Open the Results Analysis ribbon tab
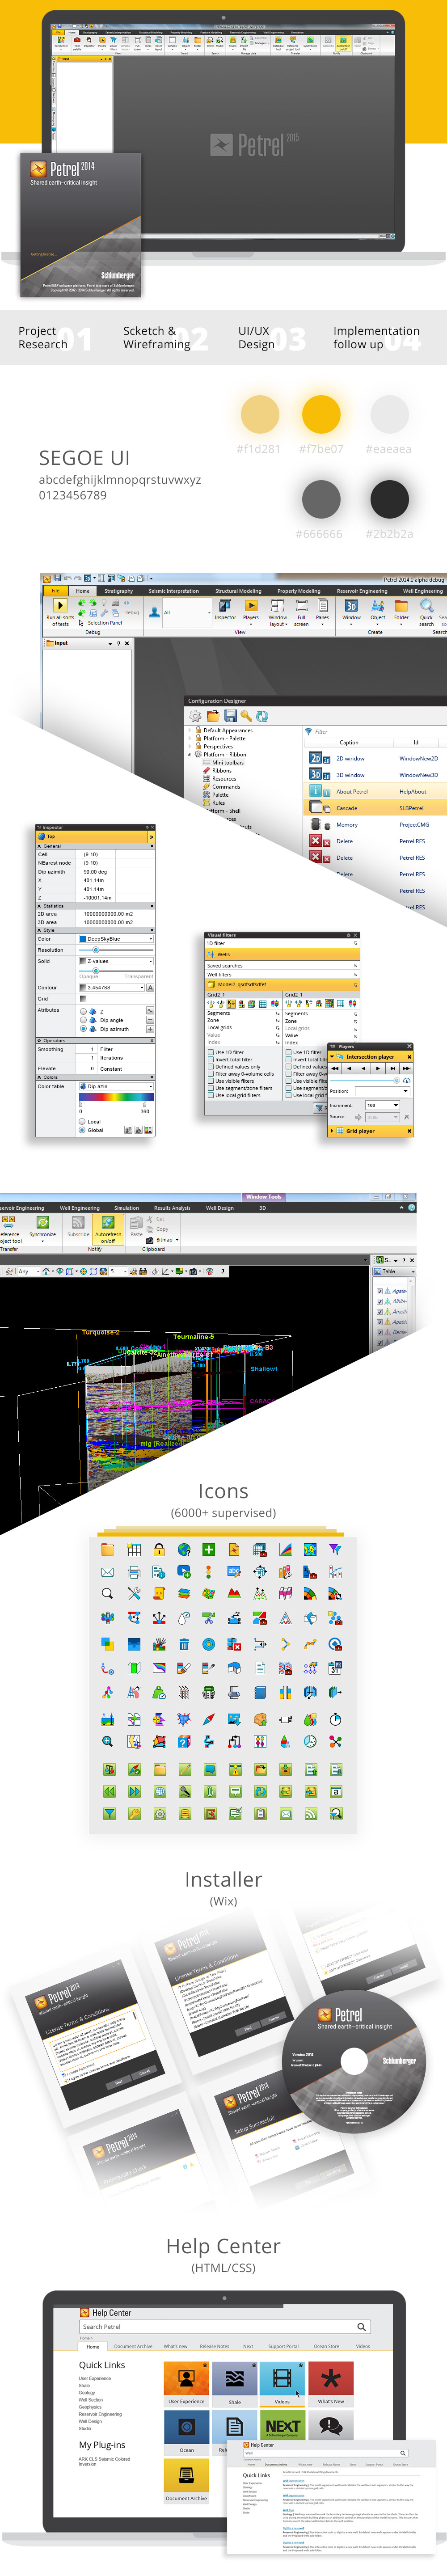The image size is (447, 2576). tap(172, 1207)
